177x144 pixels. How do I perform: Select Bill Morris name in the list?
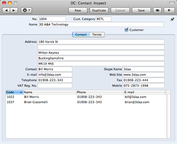pos(31,97)
